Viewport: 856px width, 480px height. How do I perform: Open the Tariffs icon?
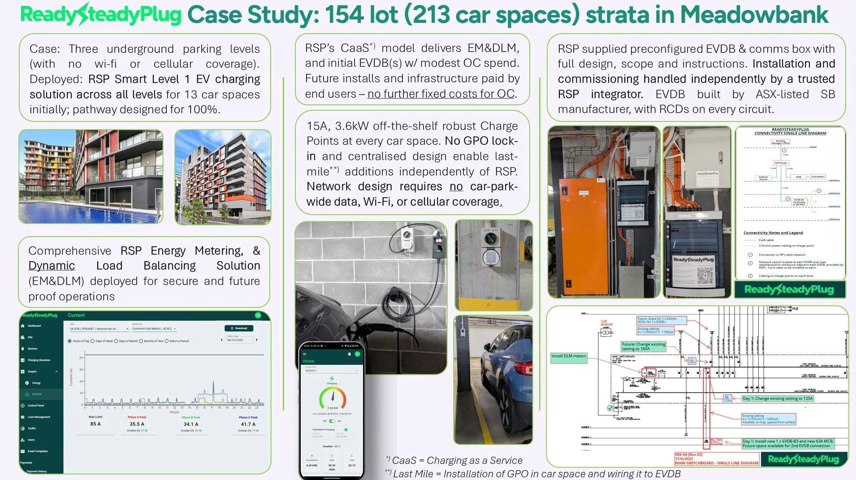pyautogui.click(x=23, y=428)
